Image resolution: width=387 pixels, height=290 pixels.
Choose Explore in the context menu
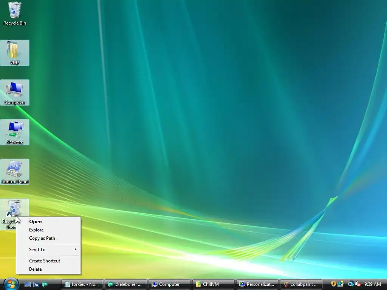click(x=48, y=230)
